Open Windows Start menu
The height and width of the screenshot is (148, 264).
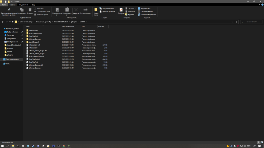tap(2, 146)
